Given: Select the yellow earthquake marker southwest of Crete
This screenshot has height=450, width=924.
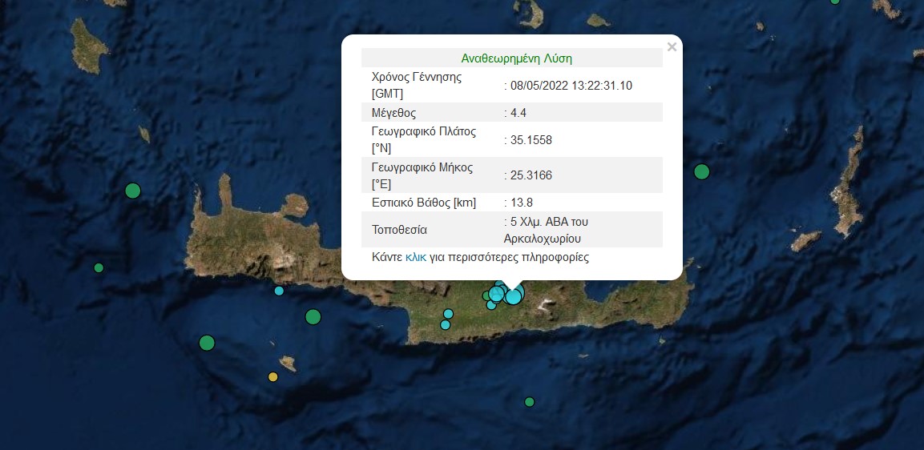Looking at the screenshot, I should [x=272, y=377].
